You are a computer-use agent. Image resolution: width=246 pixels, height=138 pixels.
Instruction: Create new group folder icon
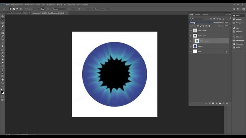pyautogui.click(x=220, y=103)
